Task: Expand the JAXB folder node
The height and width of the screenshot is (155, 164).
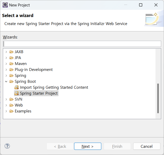Action: pyautogui.click(x=6, y=52)
